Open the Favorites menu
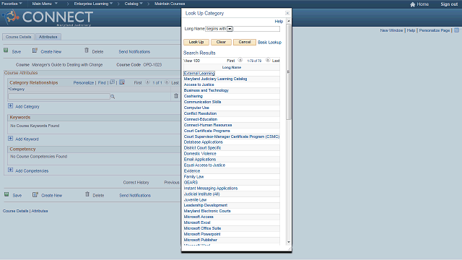 pyautogui.click(x=12, y=4)
